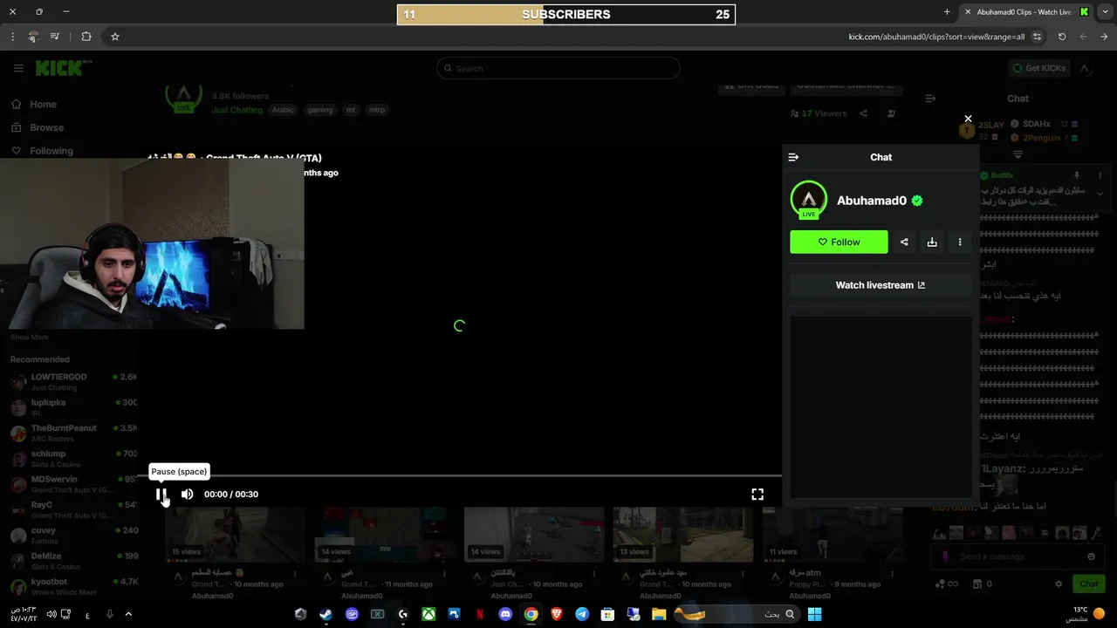Open new browser tab with plus
This screenshot has height=628, width=1117.
pos(947,12)
